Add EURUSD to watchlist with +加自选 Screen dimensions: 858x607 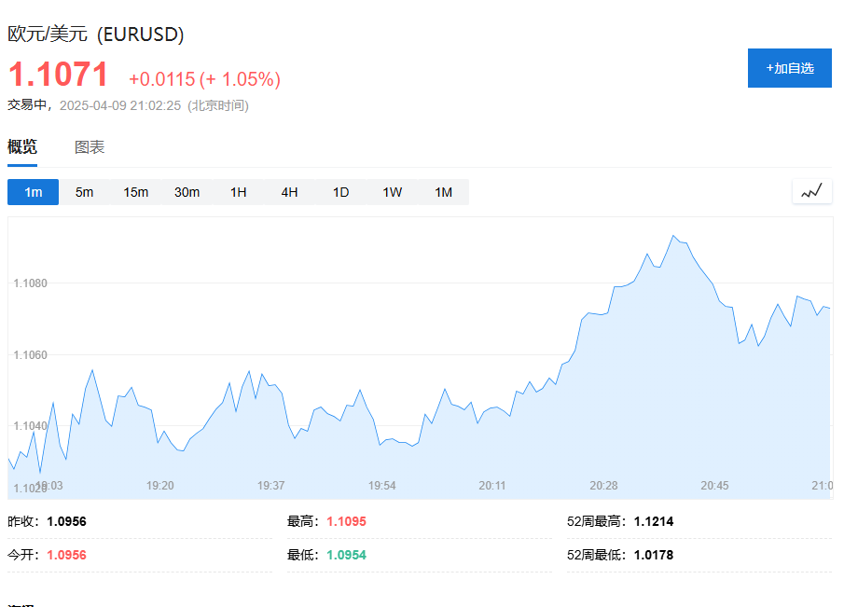(790, 68)
